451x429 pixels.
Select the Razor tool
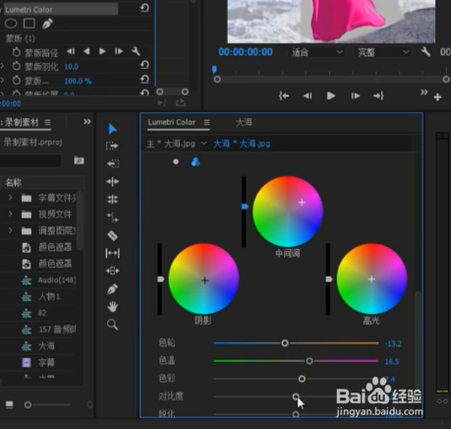pyautogui.click(x=112, y=235)
